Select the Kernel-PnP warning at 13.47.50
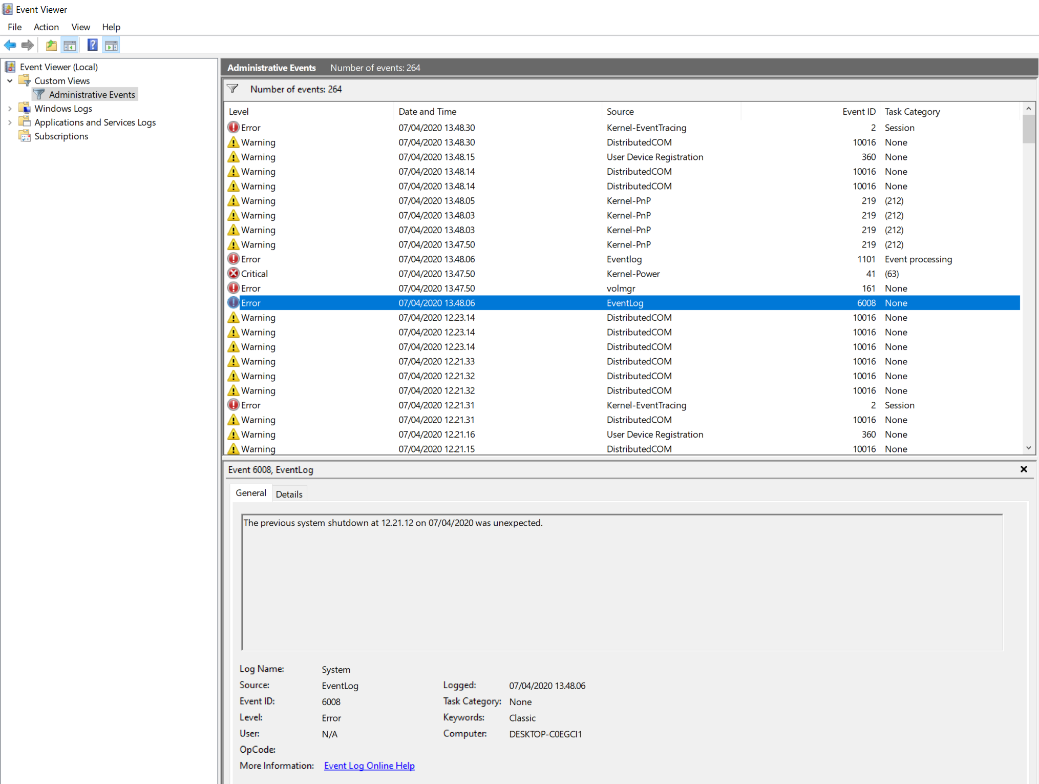Image resolution: width=1039 pixels, height=784 pixels. (x=623, y=244)
